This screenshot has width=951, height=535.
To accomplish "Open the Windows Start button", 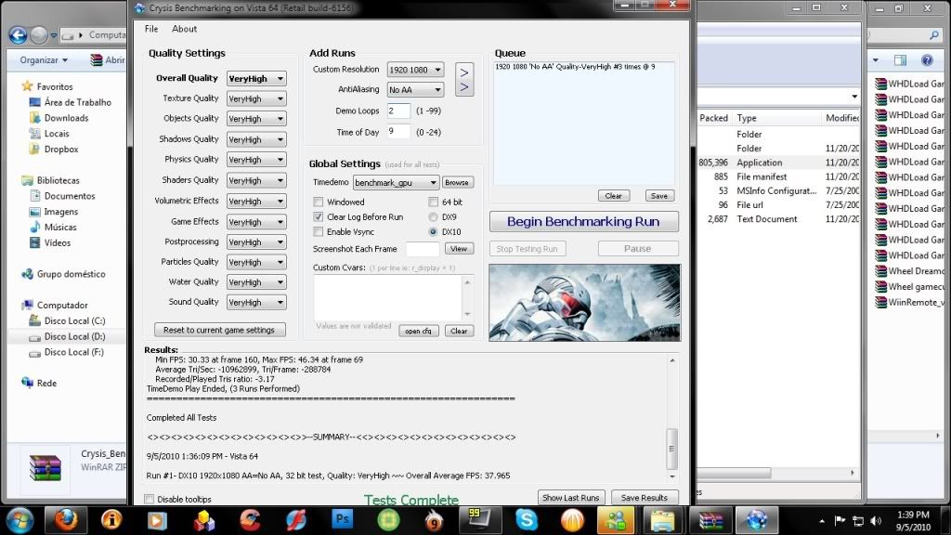I will coord(20,520).
